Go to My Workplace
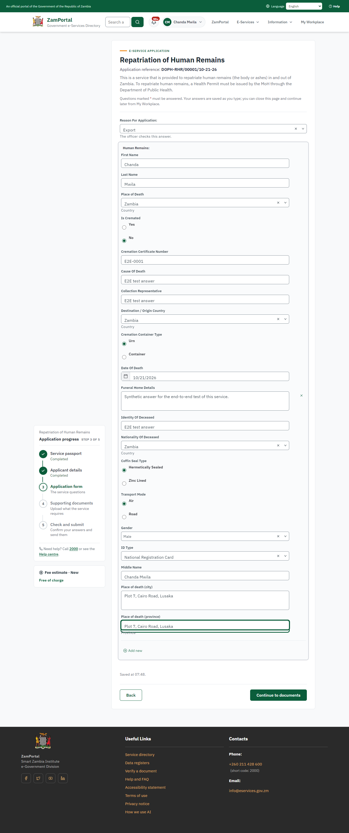This screenshot has width=349, height=833. [312, 22]
